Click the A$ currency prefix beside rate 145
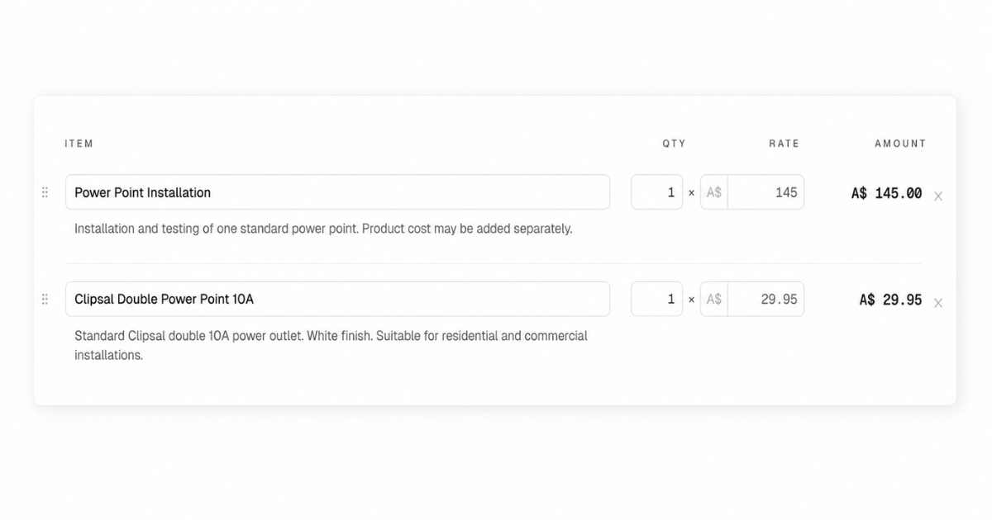The image size is (992, 520). [x=714, y=192]
